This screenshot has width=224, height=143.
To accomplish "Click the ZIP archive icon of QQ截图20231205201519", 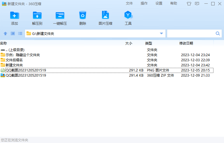I will click(3, 75).
